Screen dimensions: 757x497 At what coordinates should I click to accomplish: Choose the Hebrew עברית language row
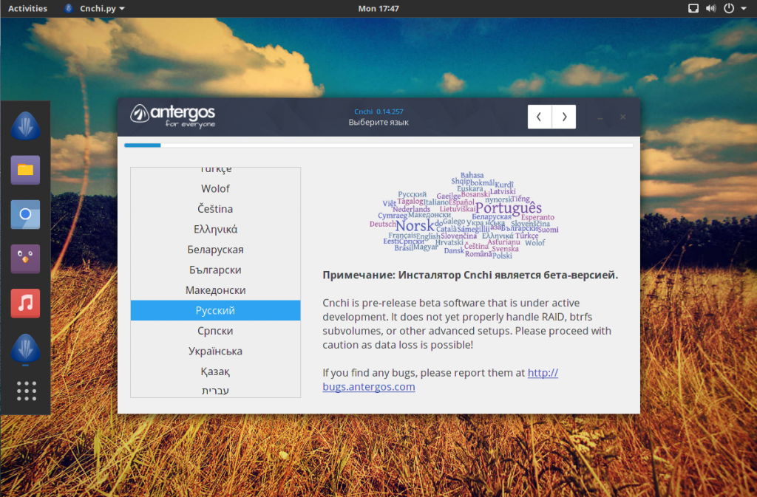coord(215,389)
